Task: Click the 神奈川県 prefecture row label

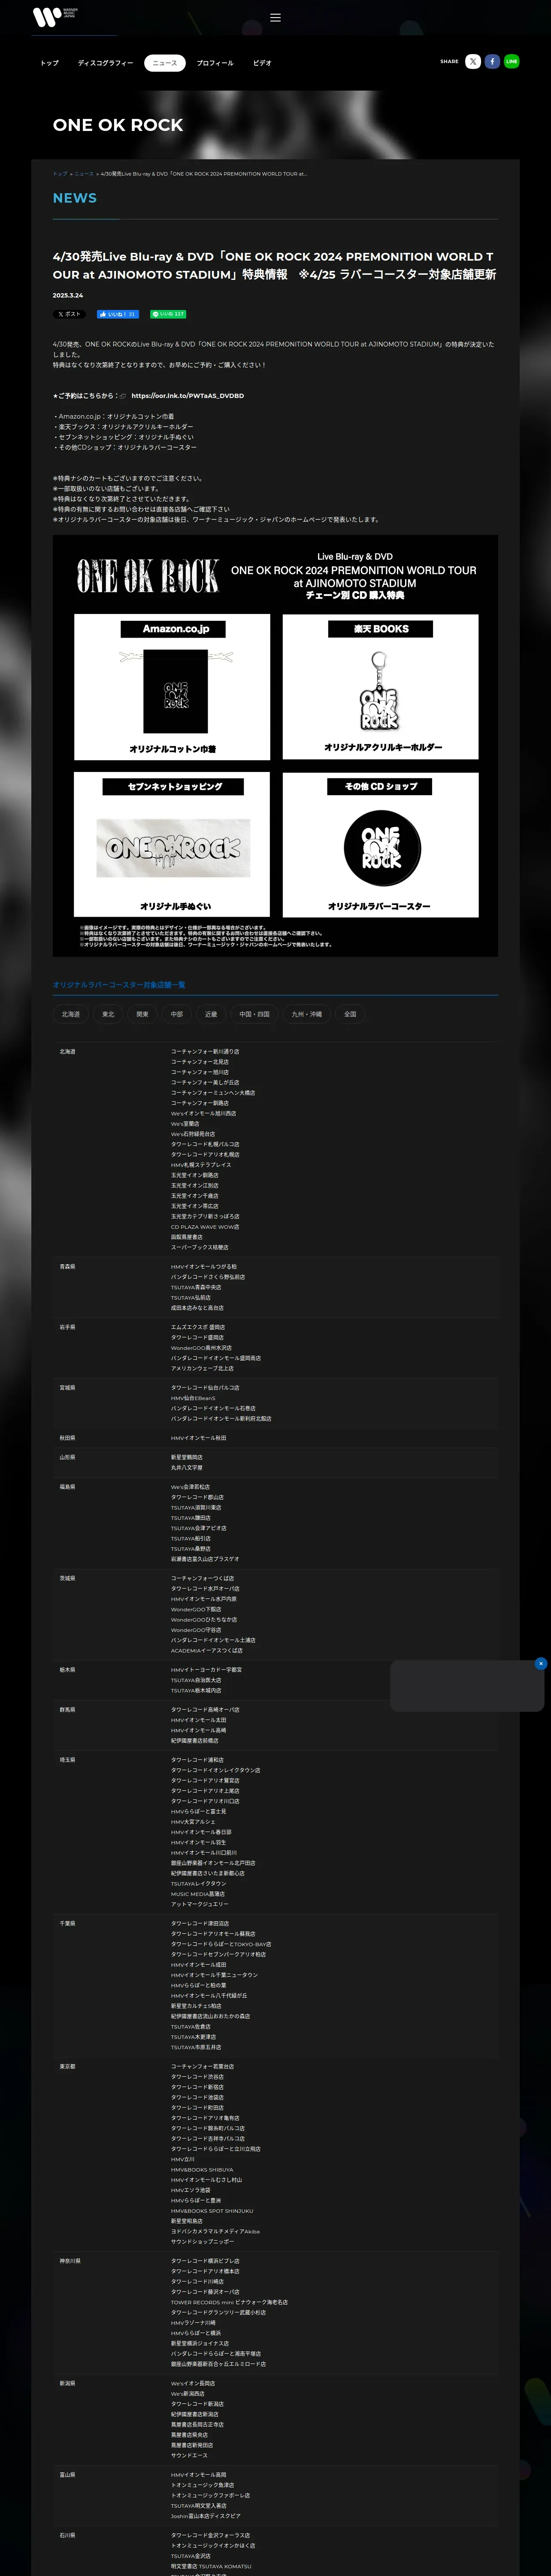Action: (x=70, y=2261)
